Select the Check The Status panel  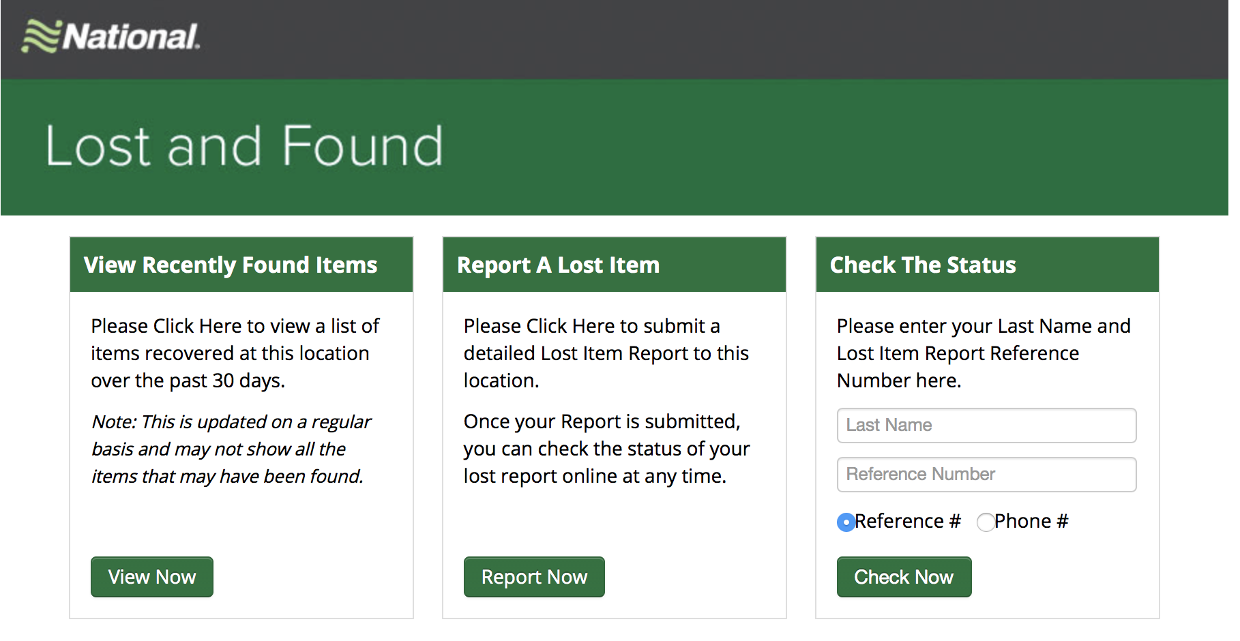(987, 430)
